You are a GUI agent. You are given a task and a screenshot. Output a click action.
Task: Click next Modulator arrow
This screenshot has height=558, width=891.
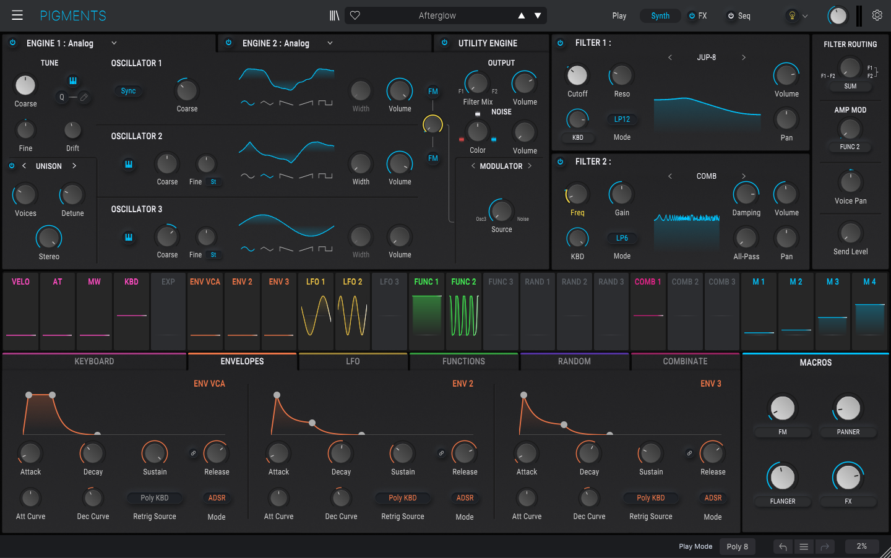pyautogui.click(x=530, y=166)
